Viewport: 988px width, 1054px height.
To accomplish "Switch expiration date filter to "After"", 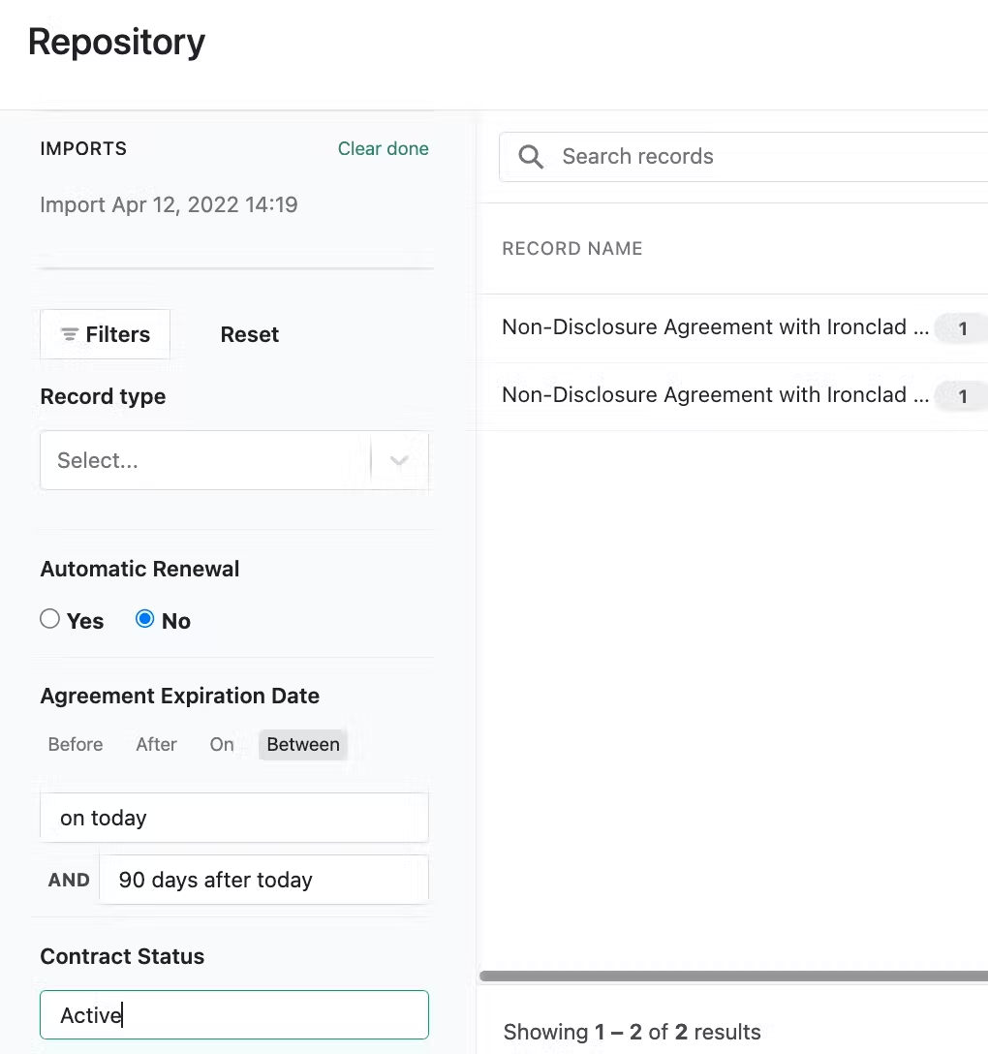I will (156, 744).
